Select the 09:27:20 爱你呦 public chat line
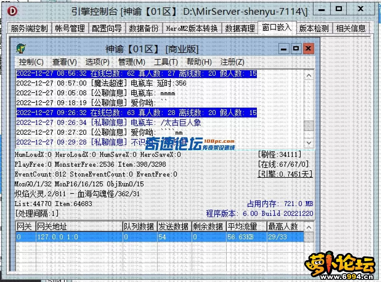Image resolution: width=381 pixels, height=282 pixels. [99, 133]
